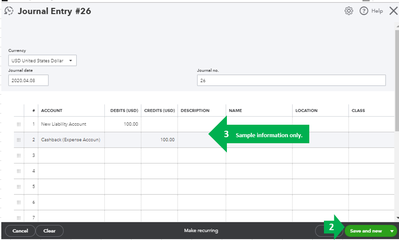Click the account cell in row 3

pos(71,156)
